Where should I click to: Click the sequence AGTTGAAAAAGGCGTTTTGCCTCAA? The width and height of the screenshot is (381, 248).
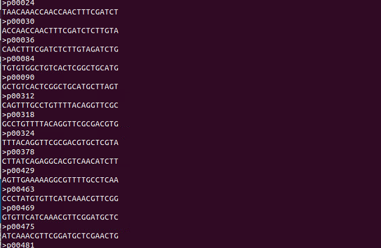60,180
